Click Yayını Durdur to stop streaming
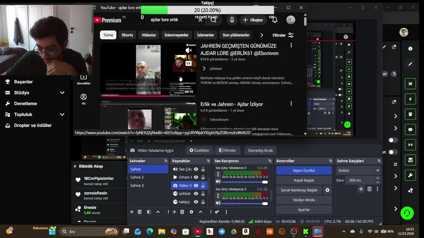The width and height of the screenshot is (424, 238). coord(304,171)
